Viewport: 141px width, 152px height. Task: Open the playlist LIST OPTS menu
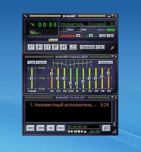point(106,128)
